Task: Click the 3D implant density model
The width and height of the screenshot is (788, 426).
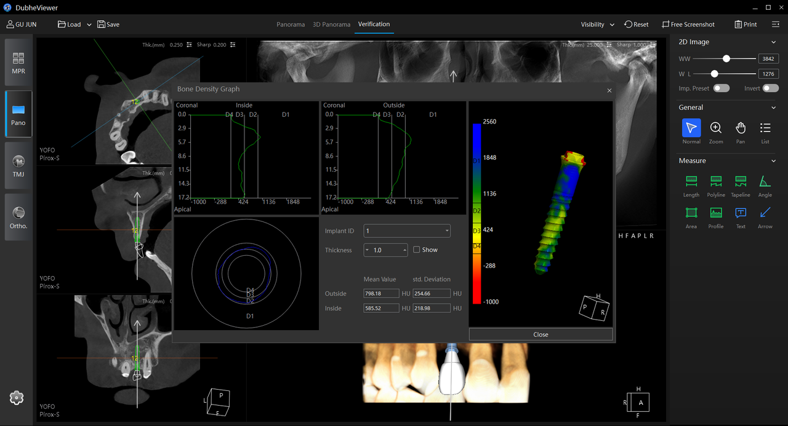Action: (558, 211)
